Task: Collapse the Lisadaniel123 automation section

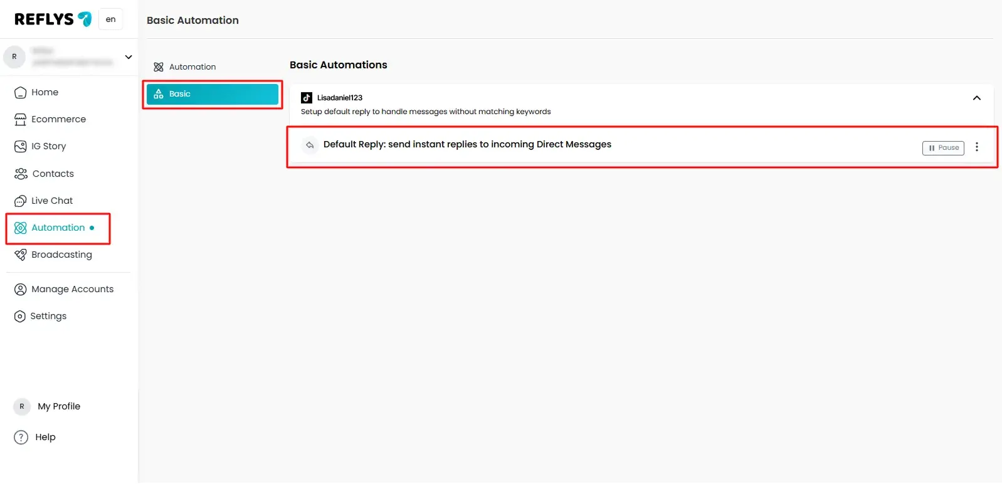Action: coord(976,98)
